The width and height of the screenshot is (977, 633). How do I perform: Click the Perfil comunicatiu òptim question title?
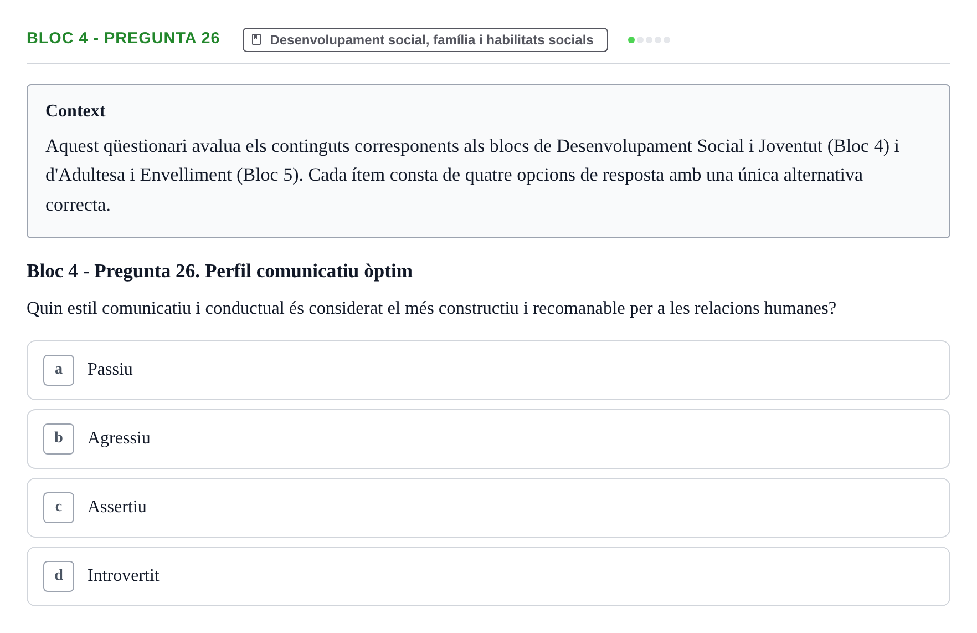[219, 271]
